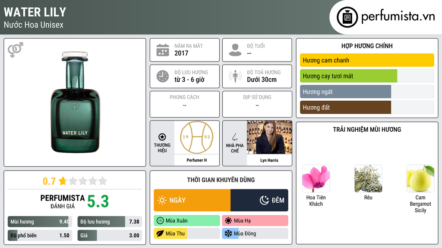Click the Thời Gian Khuyên Dùng heading

tap(221, 180)
